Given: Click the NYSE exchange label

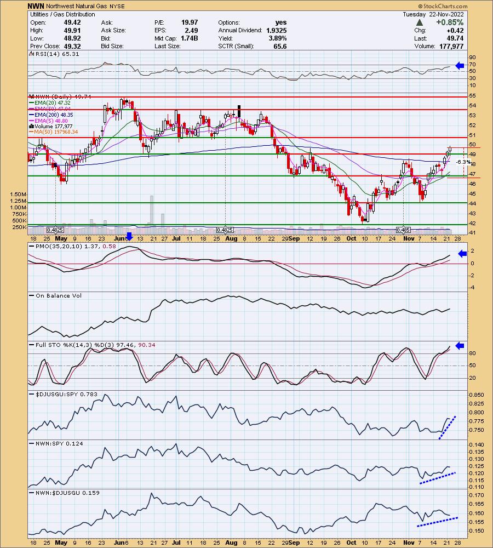Looking at the screenshot, I should click(x=118, y=6).
